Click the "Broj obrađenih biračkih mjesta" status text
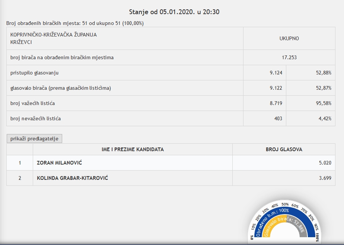Screen dimensions: 344x245 pyautogui.click(x=75, y=23)
